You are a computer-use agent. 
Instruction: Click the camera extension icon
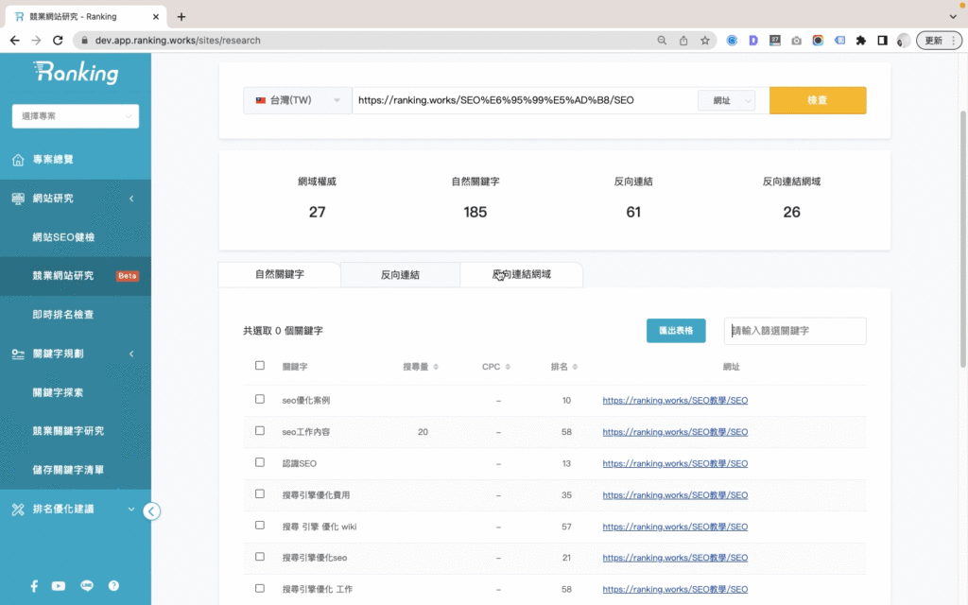point(796,40)
